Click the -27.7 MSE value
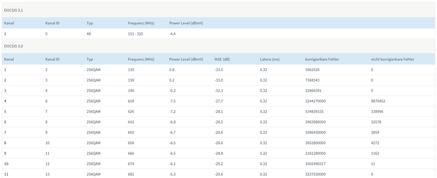 219,101
